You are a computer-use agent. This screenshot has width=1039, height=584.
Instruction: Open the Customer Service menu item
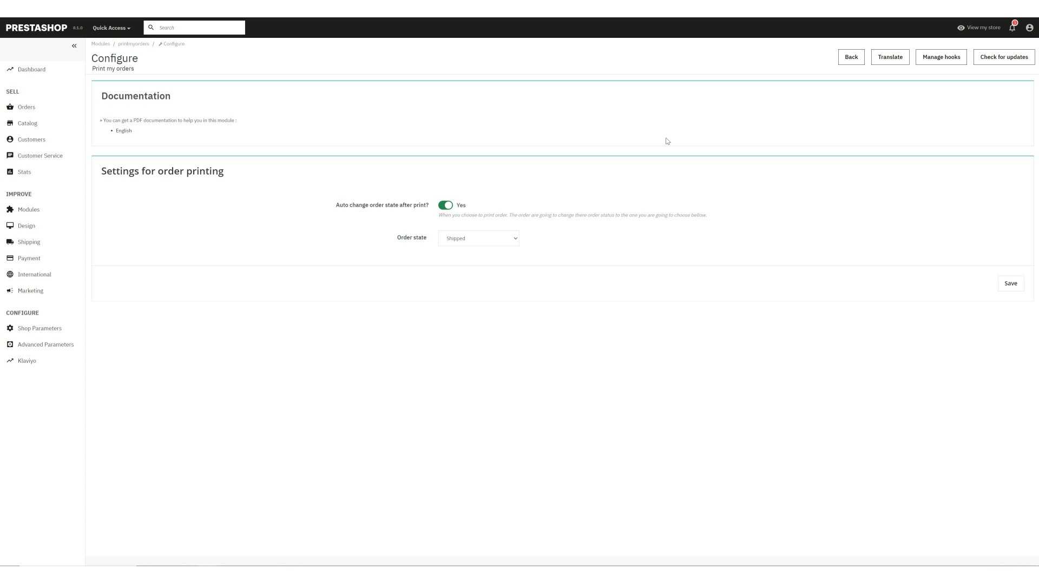[40, 156]
